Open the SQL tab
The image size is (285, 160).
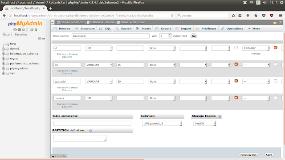(x=105, y=28)
